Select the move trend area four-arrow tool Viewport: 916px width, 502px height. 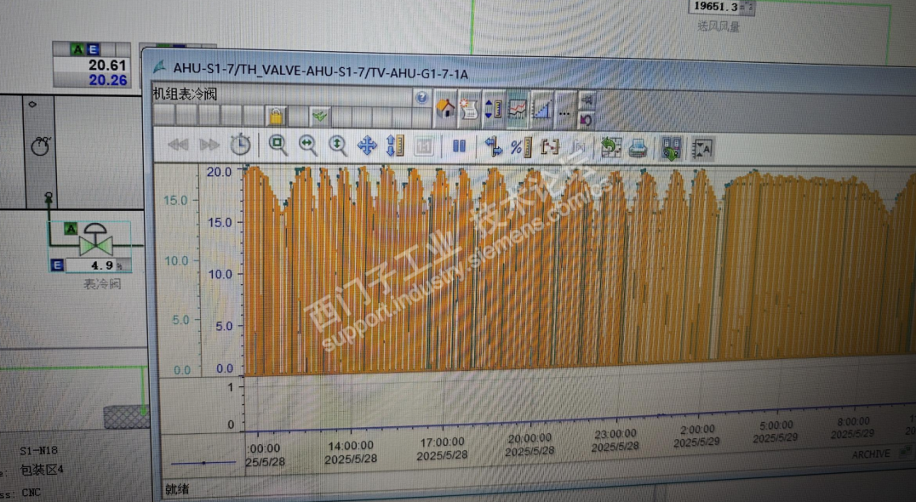(367, 146)
